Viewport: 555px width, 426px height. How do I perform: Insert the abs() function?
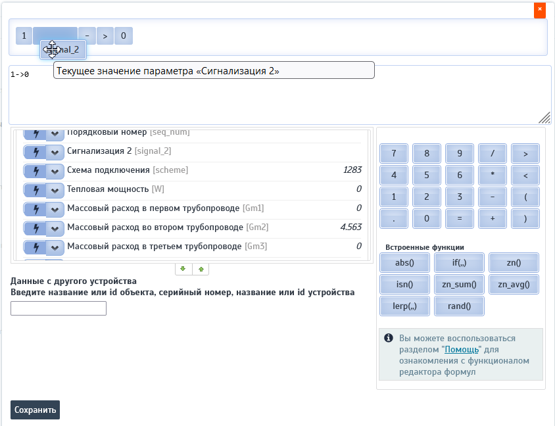[x=404, y=263]
